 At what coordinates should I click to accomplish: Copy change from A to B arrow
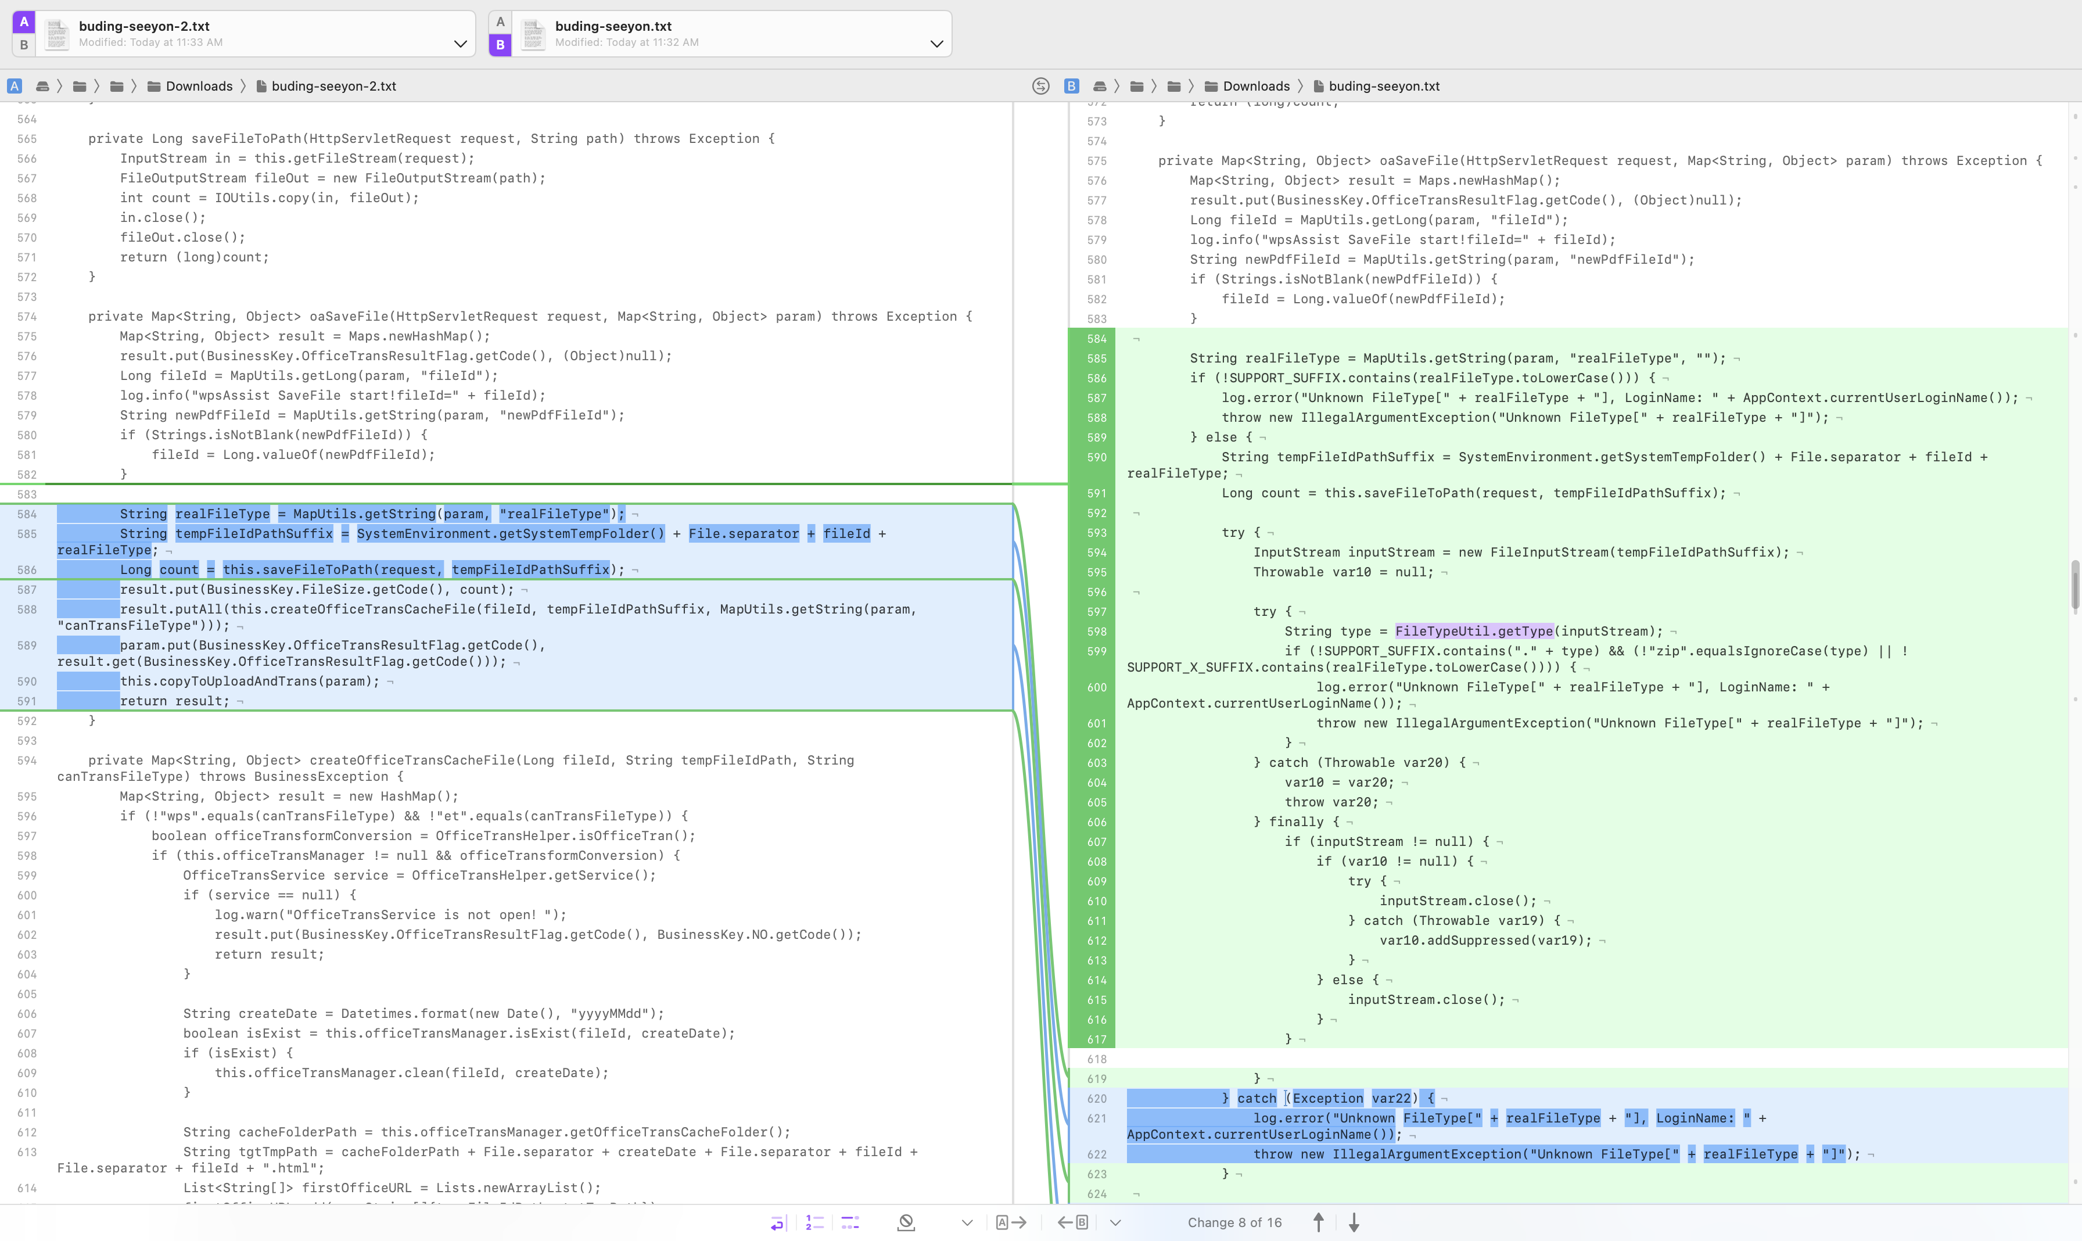pos(1011,1222)
